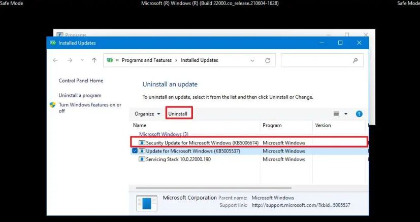Click the change view icon

click(x=336, y=114)
